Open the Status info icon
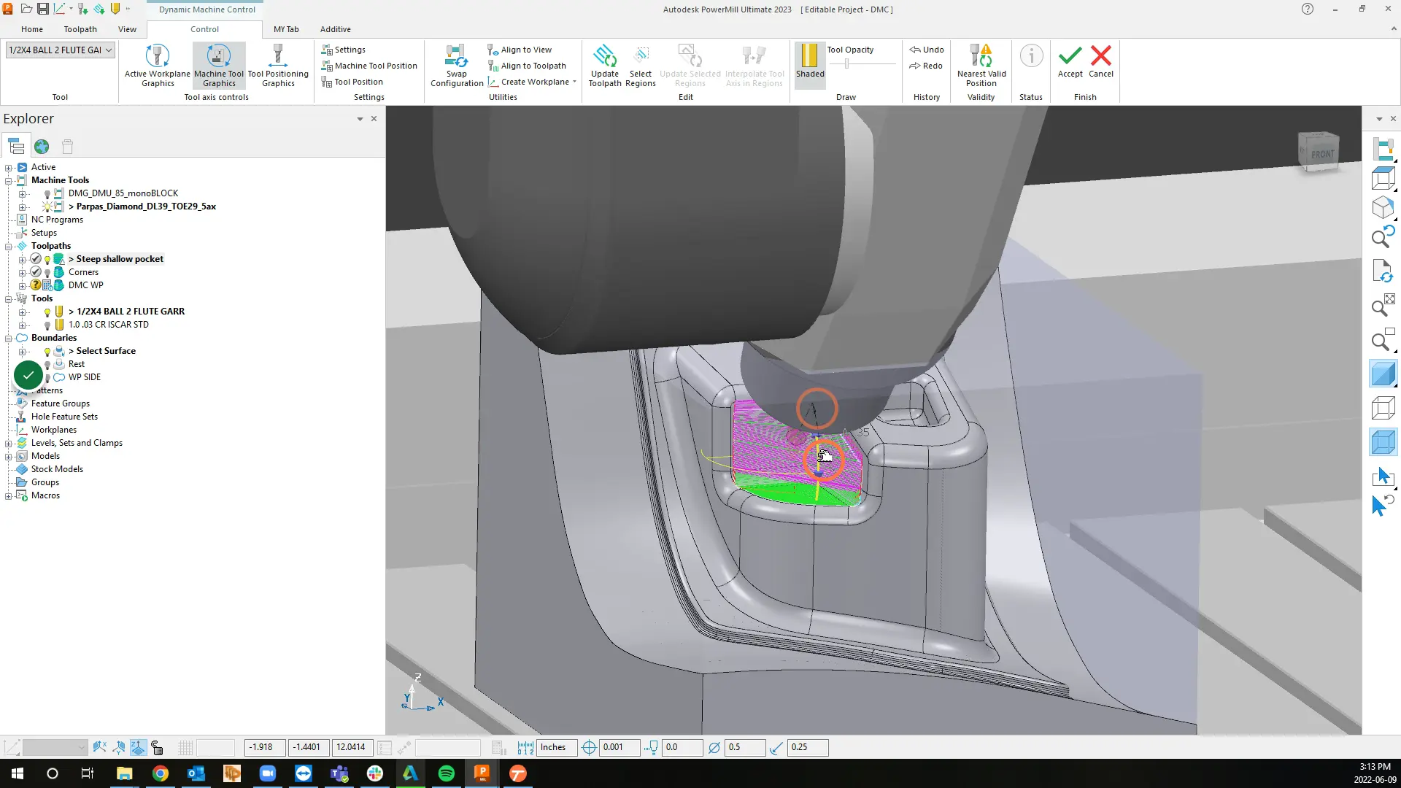This screenshot has width=1401, height=788. pos(1031,56)
